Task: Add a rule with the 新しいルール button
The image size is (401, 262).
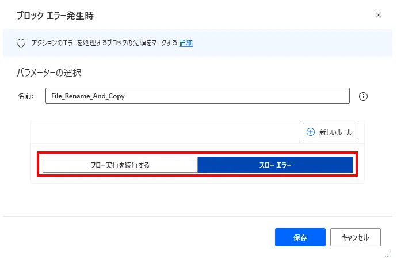Action: (x=330, y=132)
